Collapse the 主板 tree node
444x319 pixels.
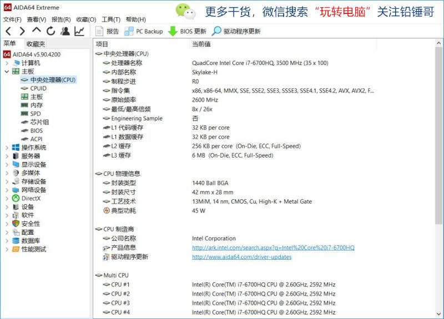point(7,72)
